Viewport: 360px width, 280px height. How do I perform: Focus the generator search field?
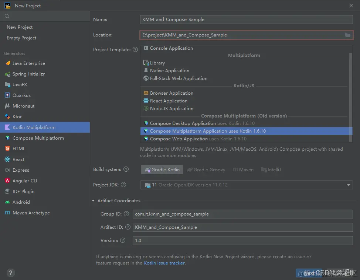tap(45, 16)
